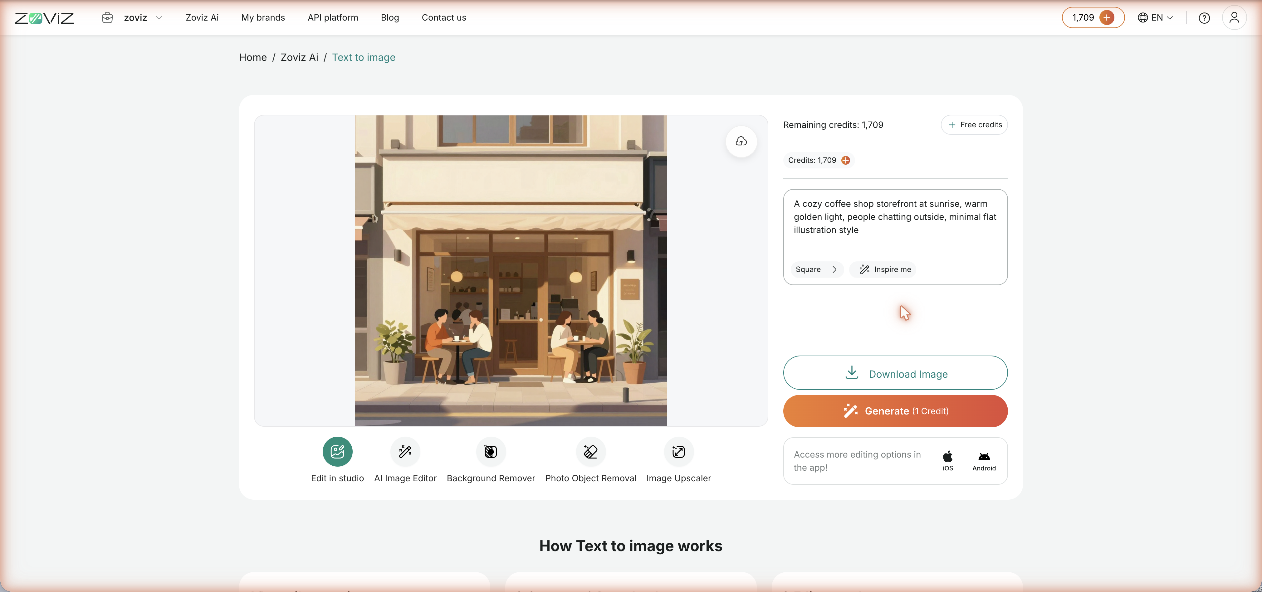The height and width of the screenshot is (592, 1262).
Task: Click the How Text to image works heading
Action: (630, 546)
